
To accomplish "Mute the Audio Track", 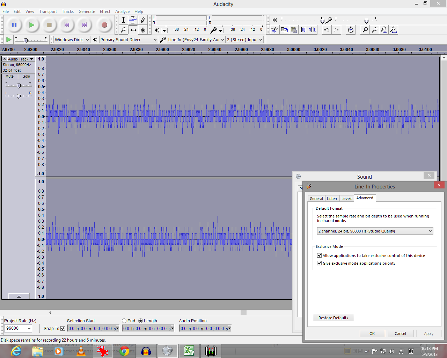I will 9,76.
